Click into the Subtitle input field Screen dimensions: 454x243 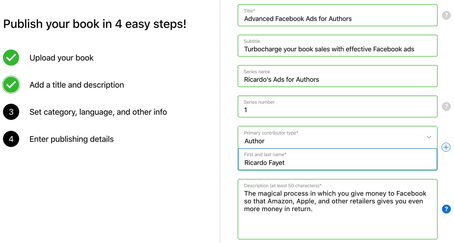337,46
